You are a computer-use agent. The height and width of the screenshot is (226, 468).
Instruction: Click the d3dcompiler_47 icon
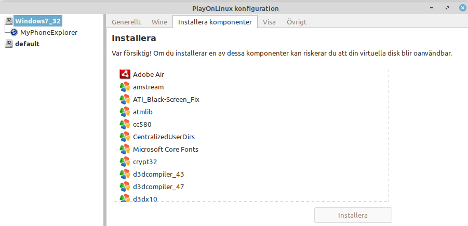(x=124, y=187)
